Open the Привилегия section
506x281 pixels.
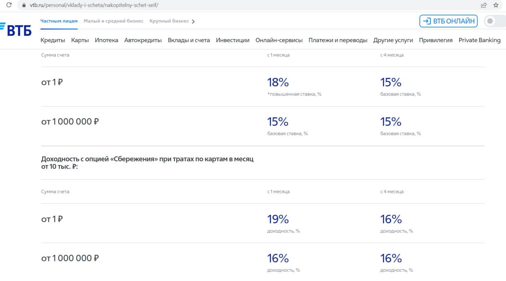436,40
